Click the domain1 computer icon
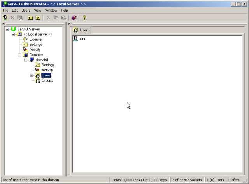This screenshot has width=249, height=184. [x=32, y=60]
